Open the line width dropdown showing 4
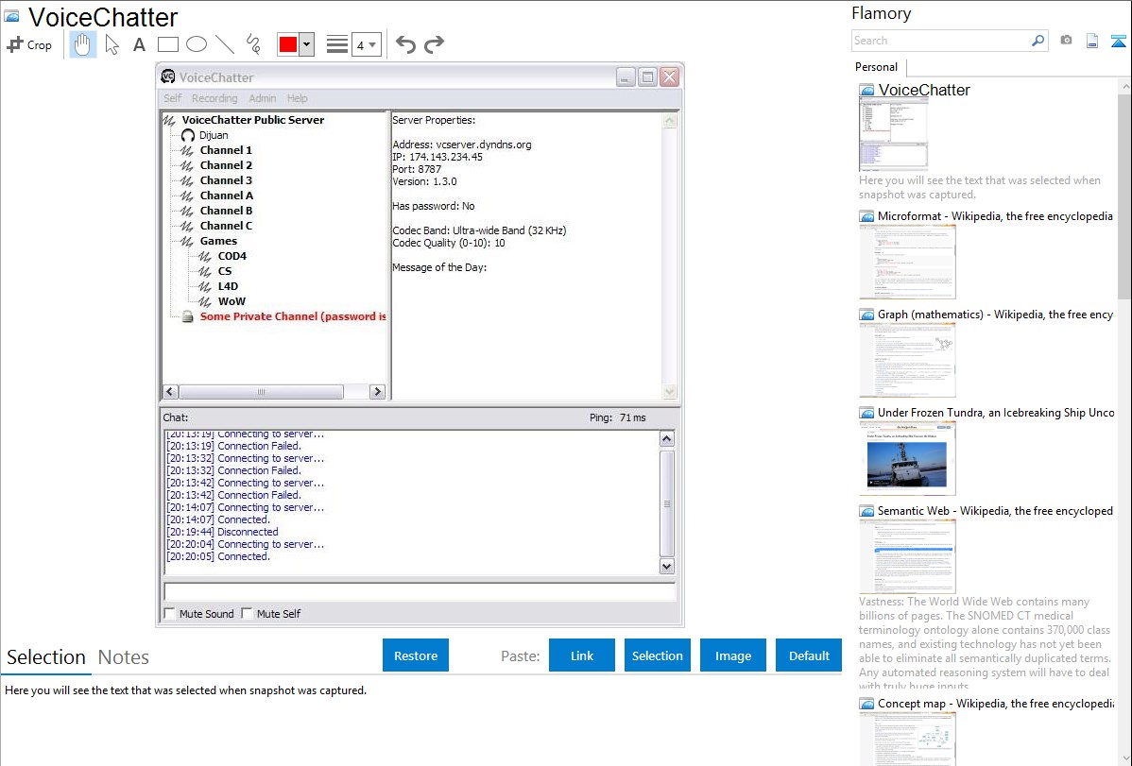The image size is (1132, 766). pyautogui.click(x=367, y=44)
